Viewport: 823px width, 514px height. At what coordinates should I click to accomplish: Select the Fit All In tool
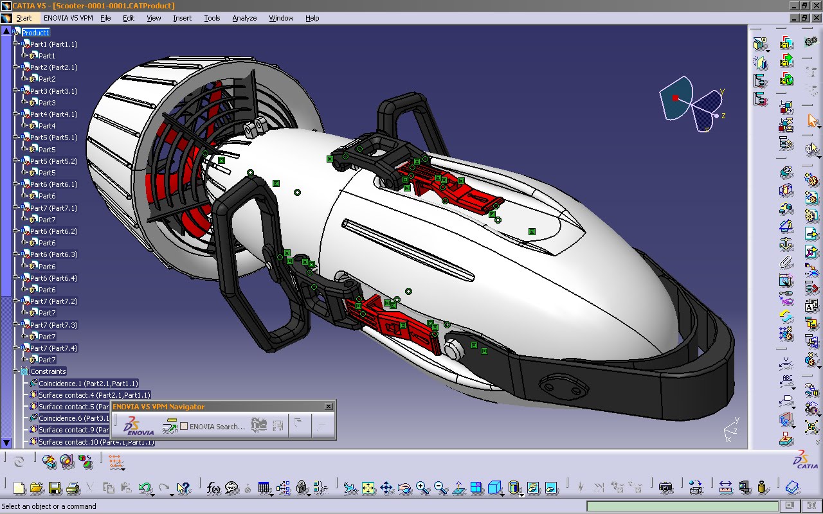click(368, 488)
